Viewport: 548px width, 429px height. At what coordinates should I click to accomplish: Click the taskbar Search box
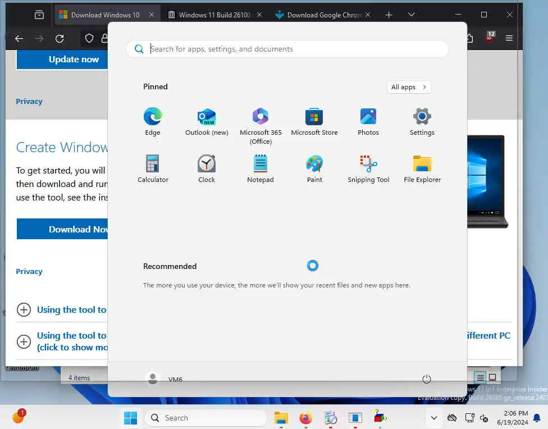(x=205, y=418)
